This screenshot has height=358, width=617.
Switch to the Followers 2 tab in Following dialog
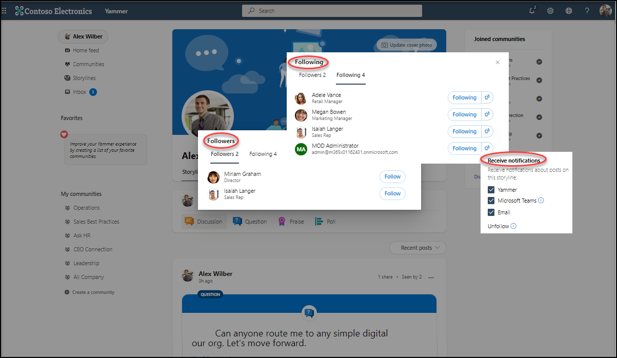pos(312,75)
